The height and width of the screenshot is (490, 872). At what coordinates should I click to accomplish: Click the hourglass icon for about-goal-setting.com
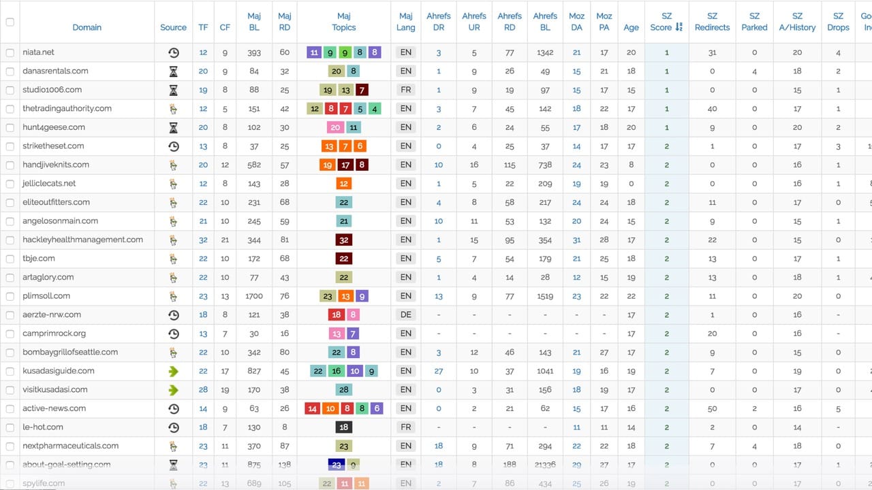(x=174, y=464)
